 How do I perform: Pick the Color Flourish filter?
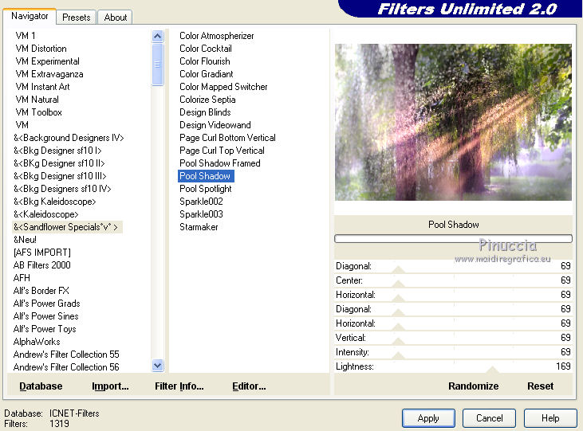coord(205,61)
